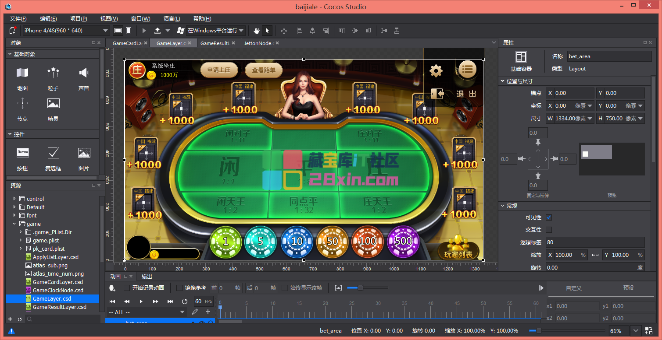Select the hand pan tool

pyautogui.click(x=257, y=31)
